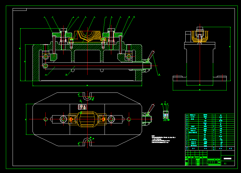Select the lower U-shaped slot in the plan view
Viewport: 241px width, 173px height.
pyautogui.click(x=87, y=142)
